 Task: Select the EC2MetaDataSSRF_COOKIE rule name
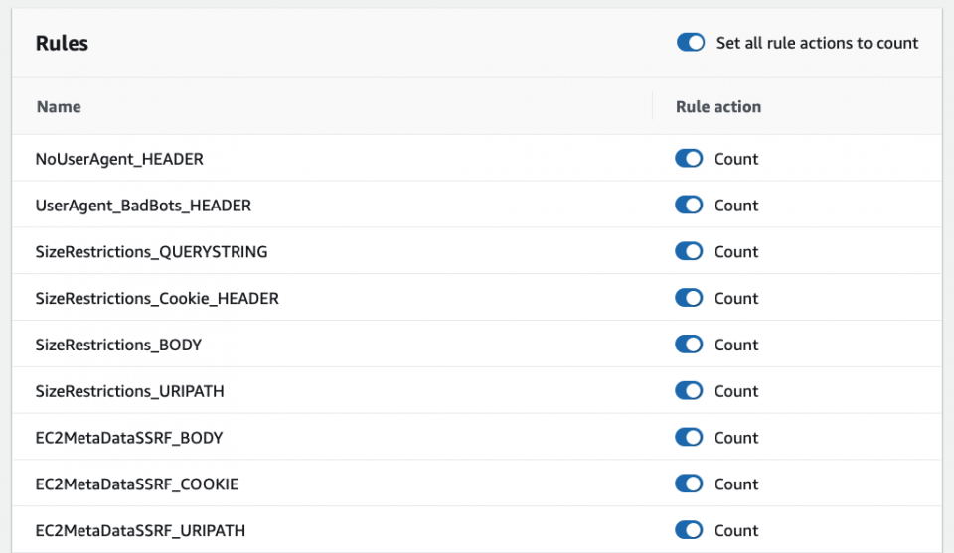coord(137,484)
